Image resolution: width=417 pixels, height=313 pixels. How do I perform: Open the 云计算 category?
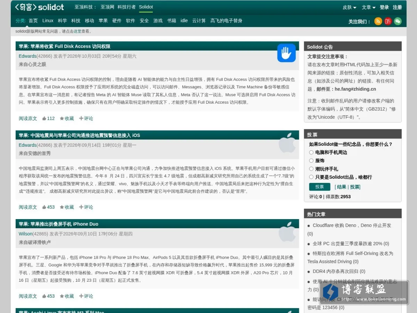tap(199, 21)
